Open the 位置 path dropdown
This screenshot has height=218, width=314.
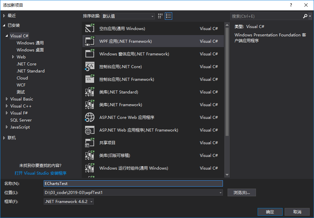click(x=221, y=193)
